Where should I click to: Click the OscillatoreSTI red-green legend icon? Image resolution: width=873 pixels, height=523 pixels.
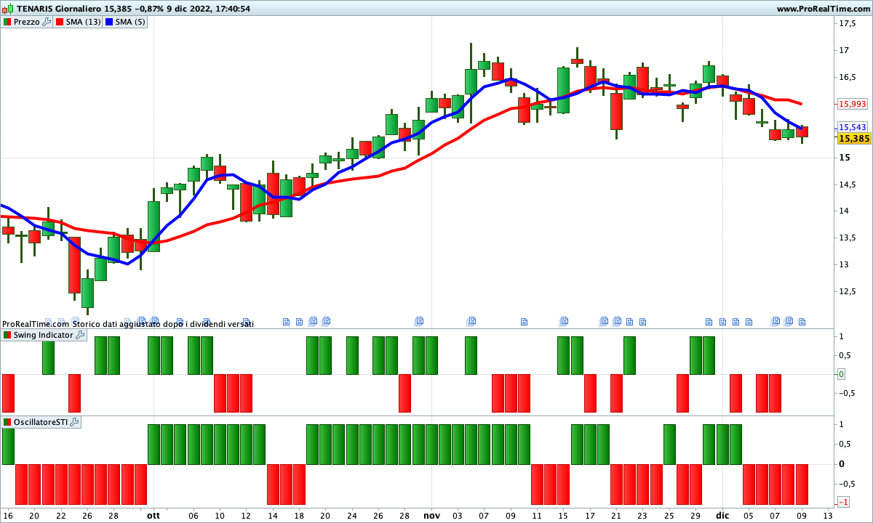[x=7, y=422]
